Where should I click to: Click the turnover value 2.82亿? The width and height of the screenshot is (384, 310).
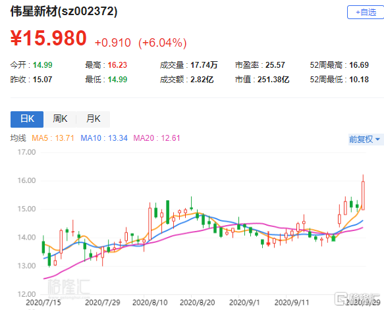click(202, 80)
